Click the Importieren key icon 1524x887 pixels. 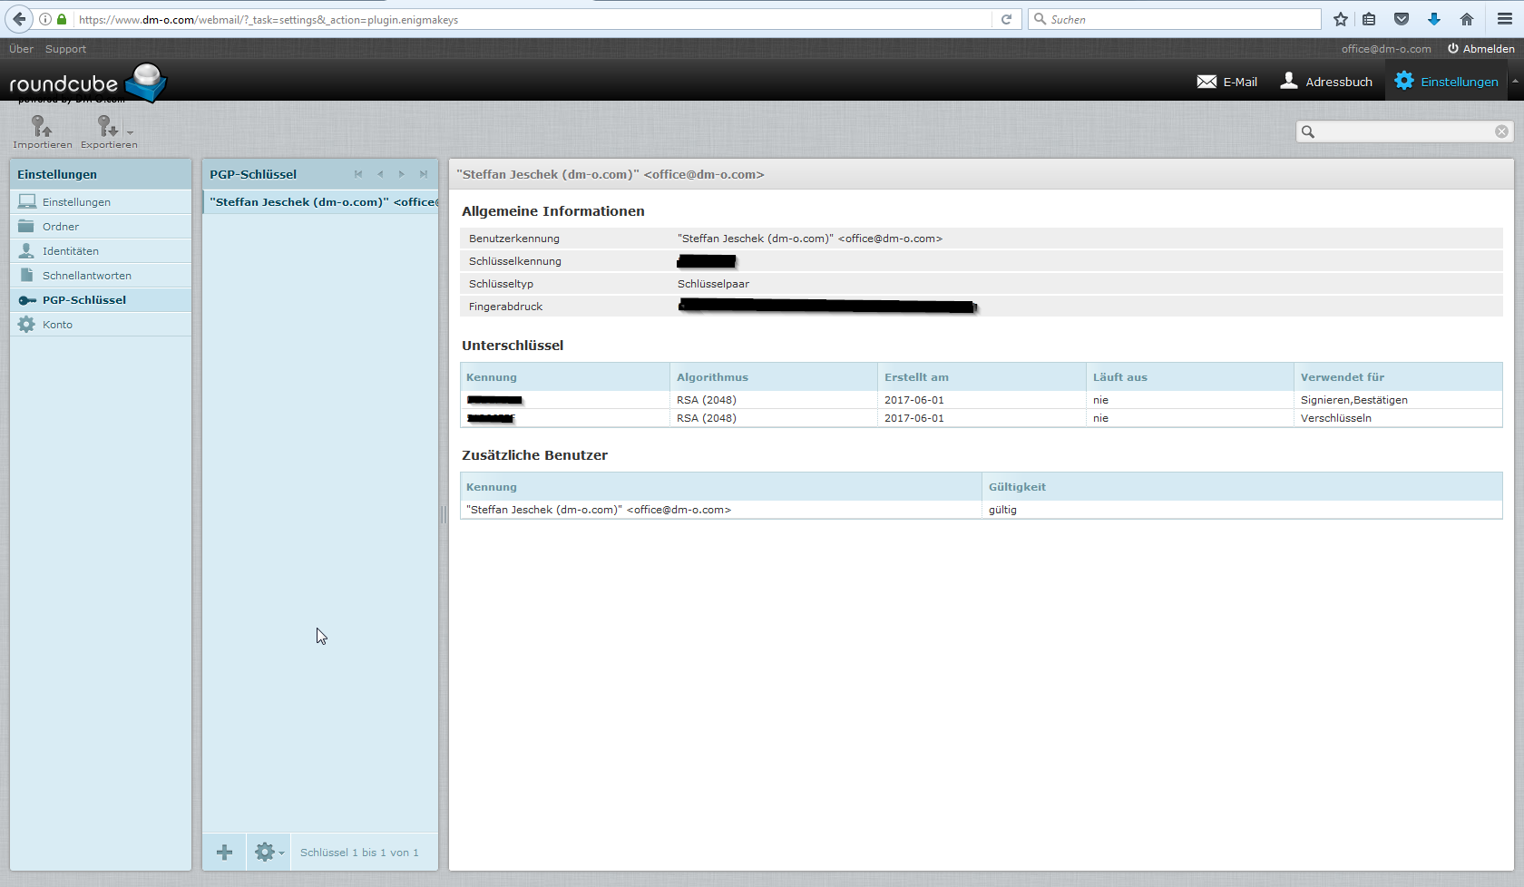(42, 127)
